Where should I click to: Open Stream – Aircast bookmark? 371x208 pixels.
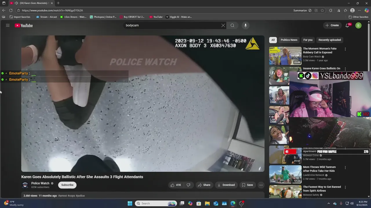click(46, 17)
